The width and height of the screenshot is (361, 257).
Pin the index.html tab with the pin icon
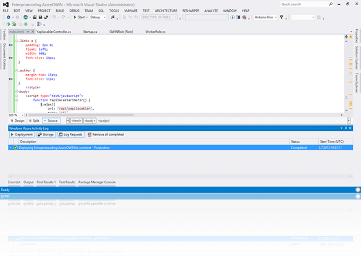[28, 32]
